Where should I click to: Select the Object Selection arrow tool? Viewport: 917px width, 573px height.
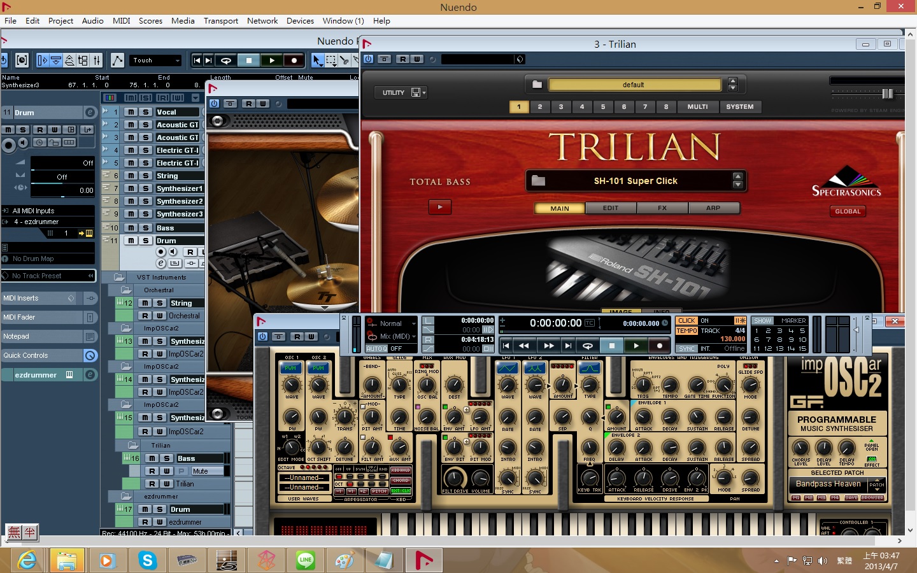point(317,60)
